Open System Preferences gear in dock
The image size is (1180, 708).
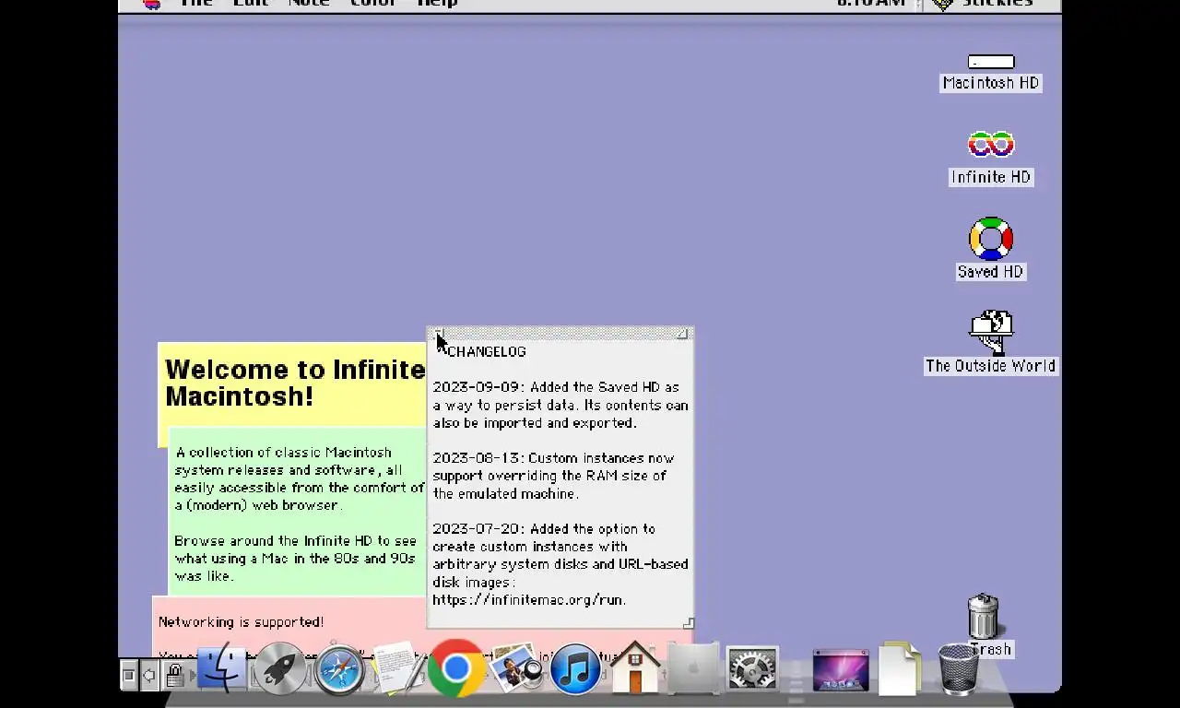click(752, 668)
